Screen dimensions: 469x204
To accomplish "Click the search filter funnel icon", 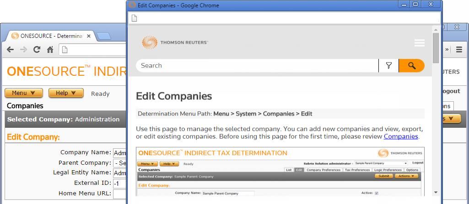I will click(x=388, y=66).
